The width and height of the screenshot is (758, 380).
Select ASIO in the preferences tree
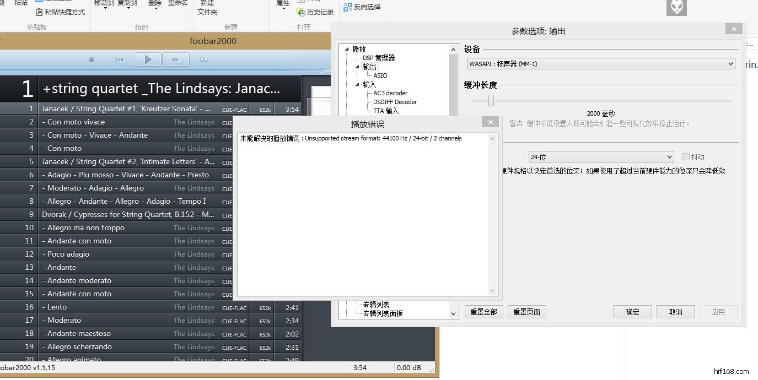click(x=380, y=75)
